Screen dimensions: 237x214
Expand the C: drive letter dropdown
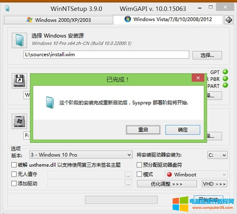pyautogui.click(x=217, y=155)
